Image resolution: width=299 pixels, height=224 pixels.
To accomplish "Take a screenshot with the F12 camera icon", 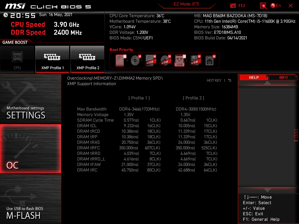I will click(233, 6).
